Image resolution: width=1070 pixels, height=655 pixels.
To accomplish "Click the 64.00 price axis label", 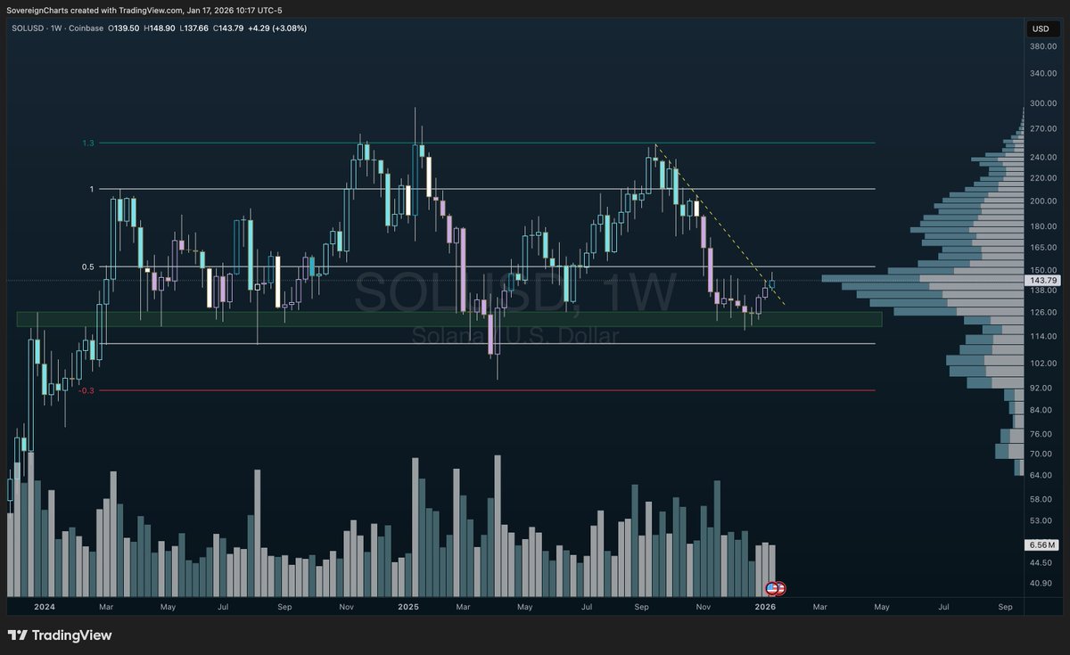I will click(1042, 475).
